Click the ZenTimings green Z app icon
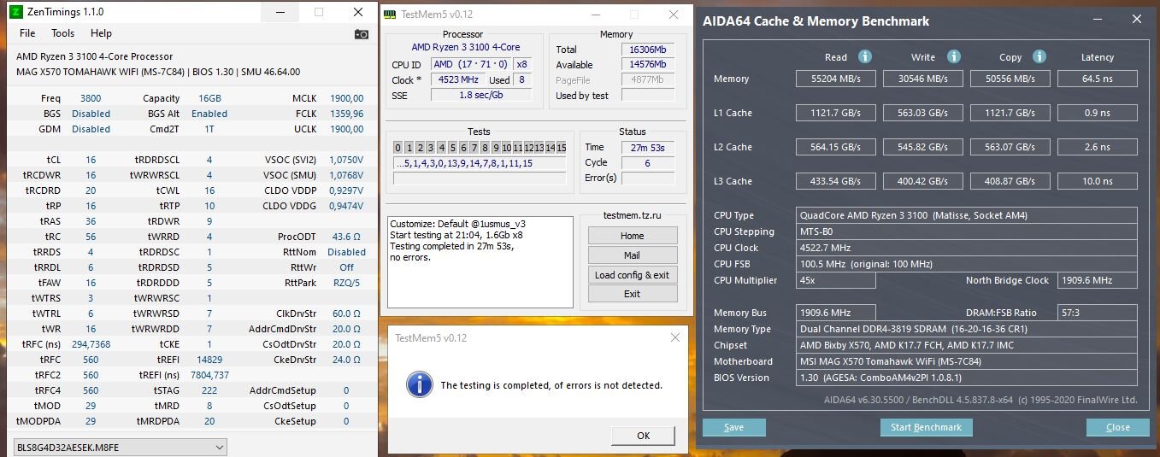 click(15, 13)
